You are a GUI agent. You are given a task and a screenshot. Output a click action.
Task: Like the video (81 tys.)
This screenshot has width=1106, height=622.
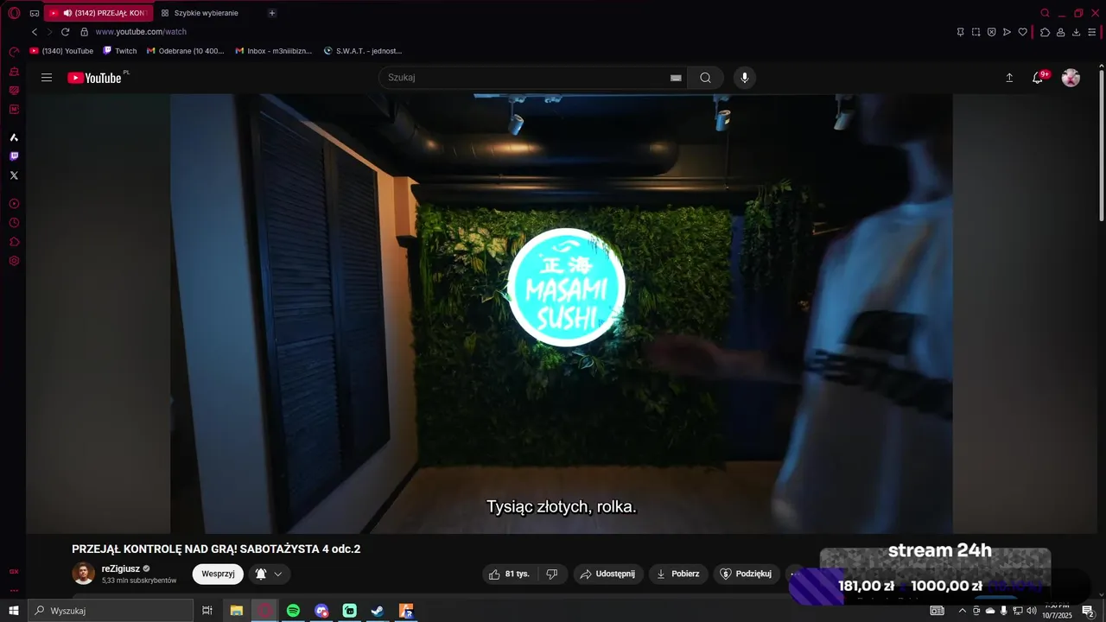click(510, 574)
